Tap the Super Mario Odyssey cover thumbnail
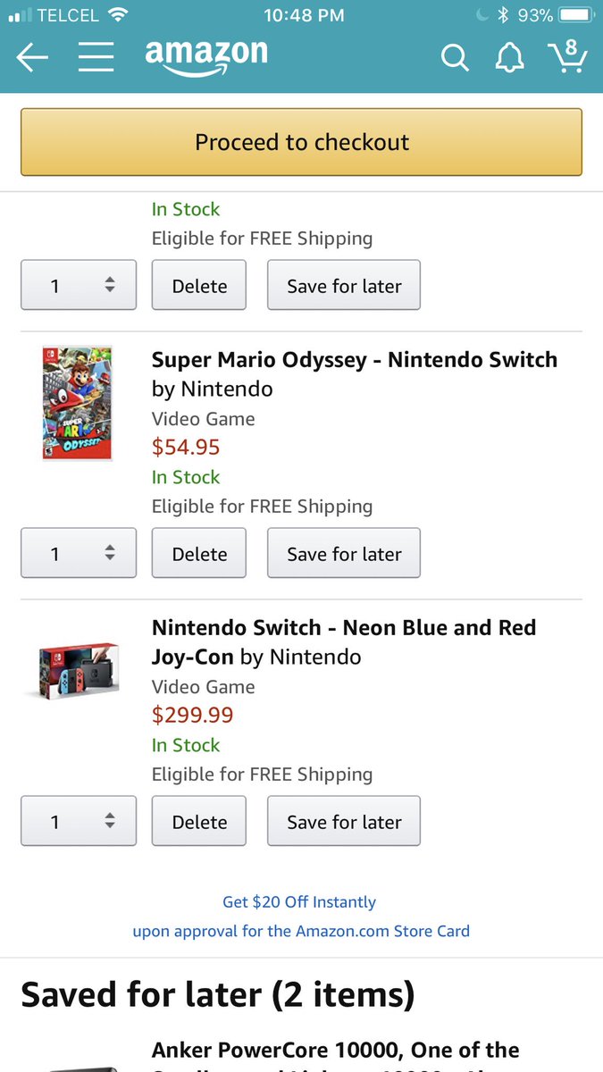Viewport: 603px width, 1072px height. [x=77, y=403]
